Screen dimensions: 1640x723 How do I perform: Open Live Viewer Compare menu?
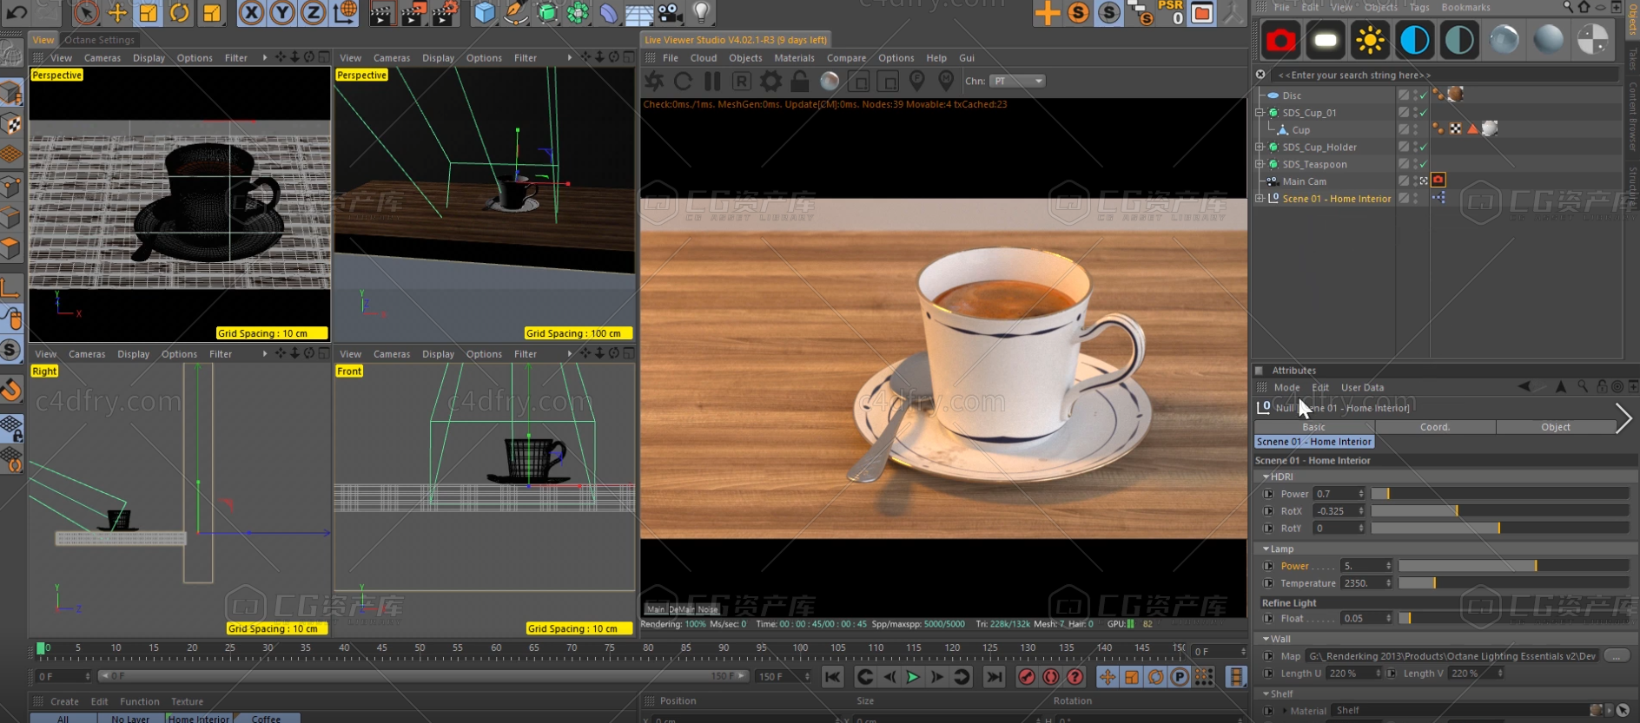point(846,58)
